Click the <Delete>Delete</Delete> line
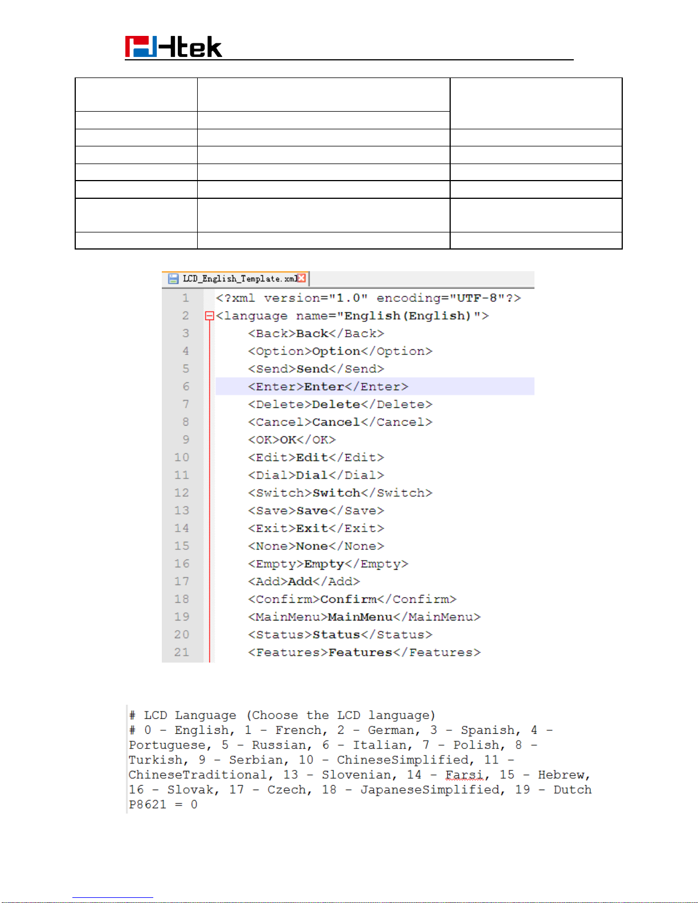The width and height of the screenshot is (698, 903). click(340, 404)
